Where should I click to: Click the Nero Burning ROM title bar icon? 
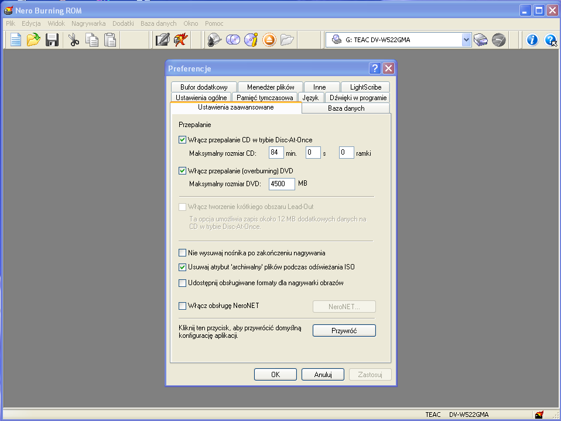pyautogui.click(x=8, y=11)
